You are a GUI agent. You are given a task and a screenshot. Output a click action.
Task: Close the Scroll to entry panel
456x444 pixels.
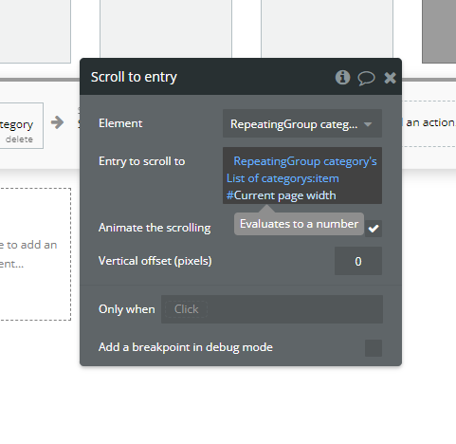(390, 78)
